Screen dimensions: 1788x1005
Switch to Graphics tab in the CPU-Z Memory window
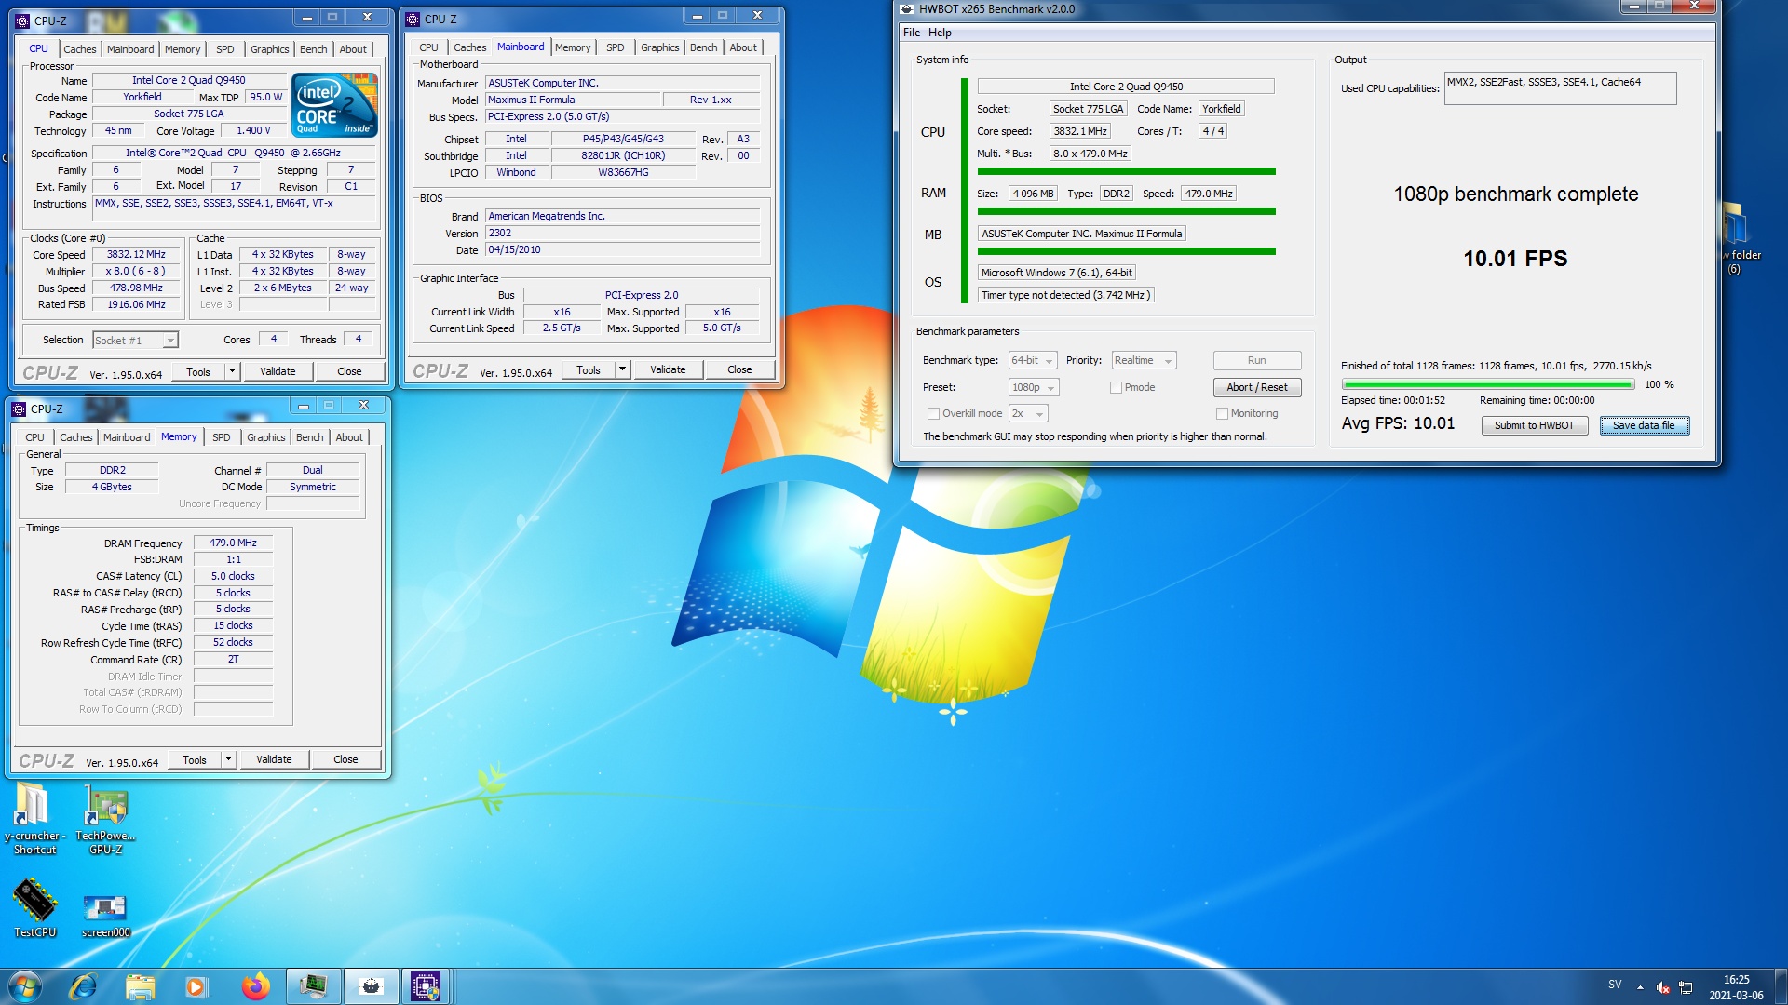[x=265, y=437]
